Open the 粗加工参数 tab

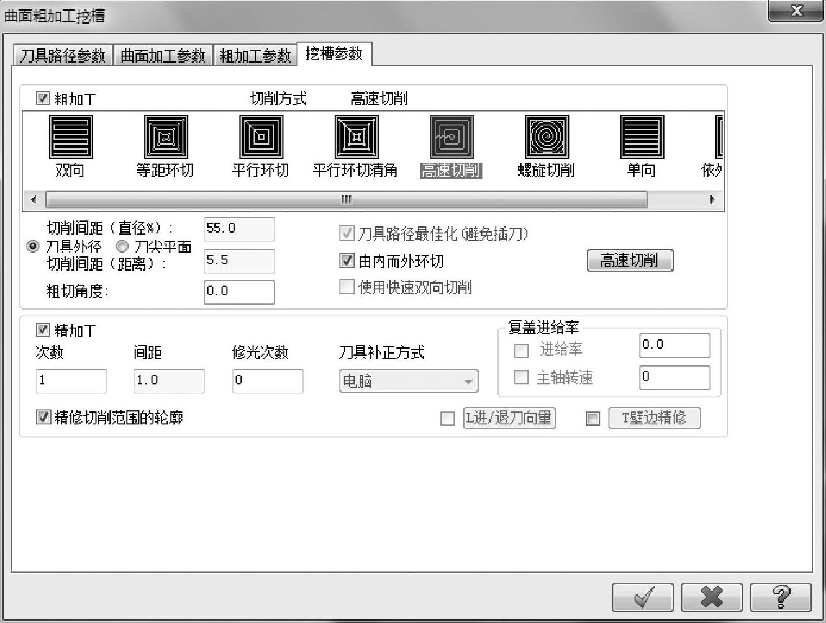255,55
